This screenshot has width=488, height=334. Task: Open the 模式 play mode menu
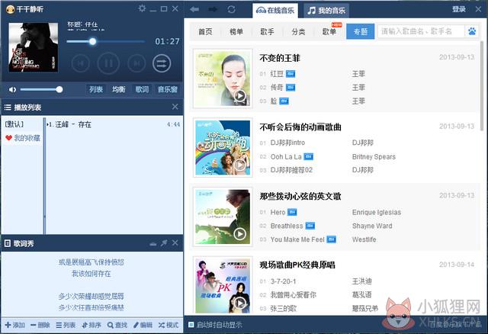169,326
